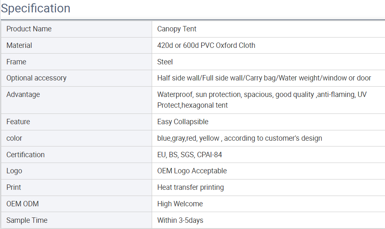Click the Easy Collapsible value
Screen dimensions: 385x229
pyautogui.click(x=183, y=122)
